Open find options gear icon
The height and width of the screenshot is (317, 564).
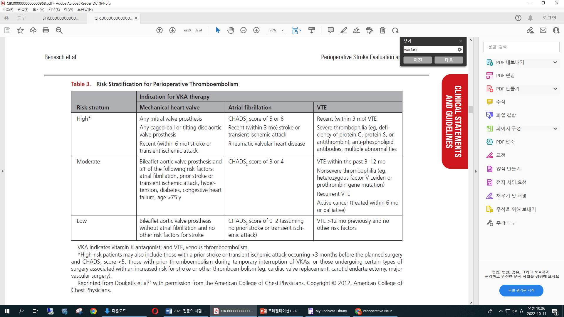tap(460, 50)
